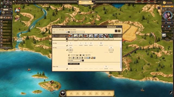The width and height of the screenshot is (174, 97).
Task: Go to next town using right arrow
Action: [x=94, y=1]
